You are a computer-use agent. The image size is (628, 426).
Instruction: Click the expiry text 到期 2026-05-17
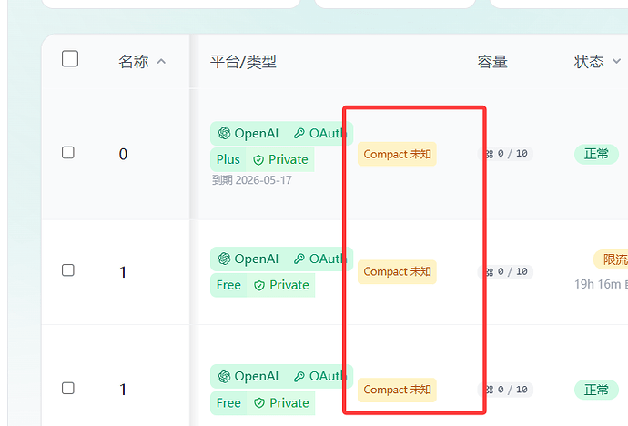pos(252,180)
